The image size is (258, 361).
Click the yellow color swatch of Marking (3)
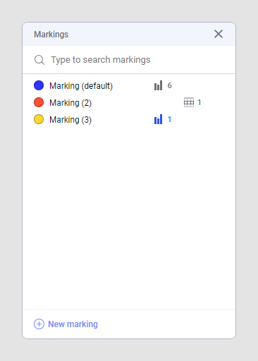(x=39, y=119)
